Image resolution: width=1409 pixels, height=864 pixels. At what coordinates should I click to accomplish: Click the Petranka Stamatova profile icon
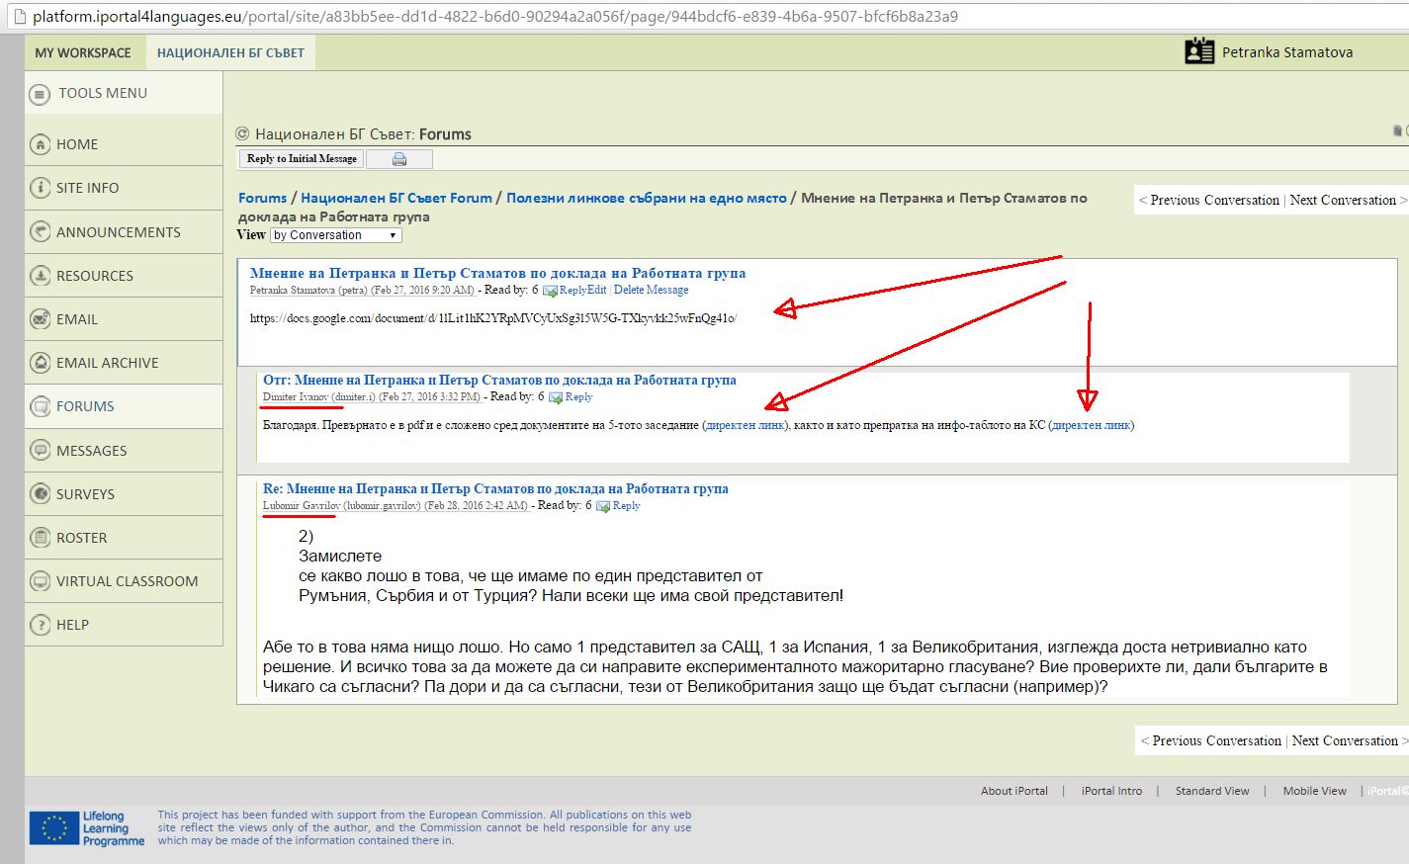pyautogui.click(x=1198, y=52)
